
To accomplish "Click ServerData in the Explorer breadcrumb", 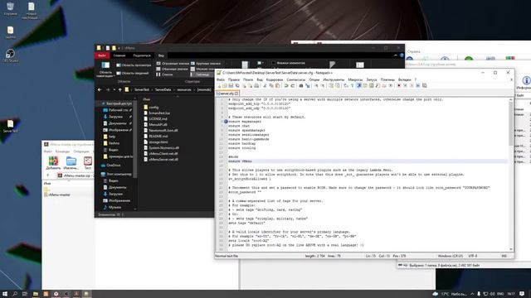I will point(163,90).
